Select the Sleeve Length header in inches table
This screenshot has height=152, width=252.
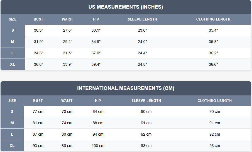coord(142,19)
